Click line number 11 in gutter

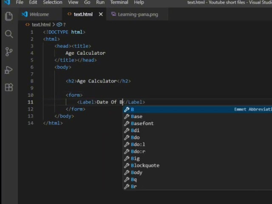coord(31,102)
